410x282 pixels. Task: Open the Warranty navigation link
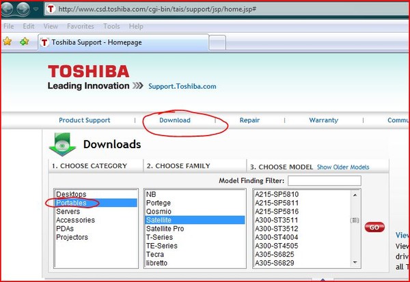(323, 120)
